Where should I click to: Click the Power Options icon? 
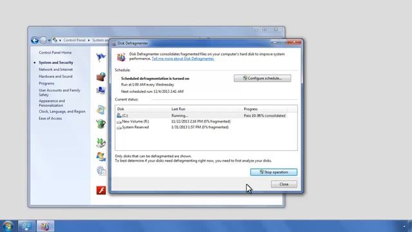pyautogui.click(x=101, y=123)
